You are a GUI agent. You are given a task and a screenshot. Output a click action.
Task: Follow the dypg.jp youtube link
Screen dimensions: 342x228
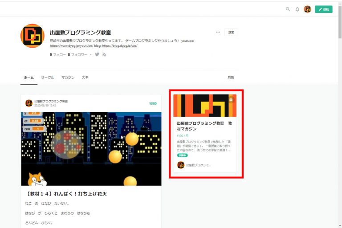click(72, 46)
